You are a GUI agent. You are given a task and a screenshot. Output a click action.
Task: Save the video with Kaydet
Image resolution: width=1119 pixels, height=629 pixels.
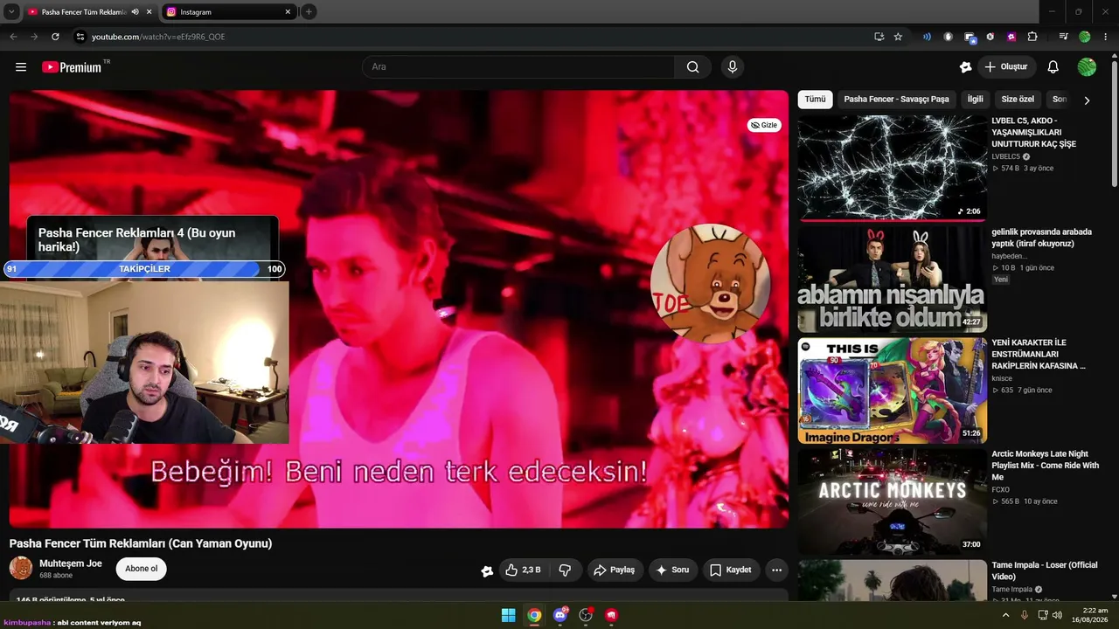pos(731,570)
